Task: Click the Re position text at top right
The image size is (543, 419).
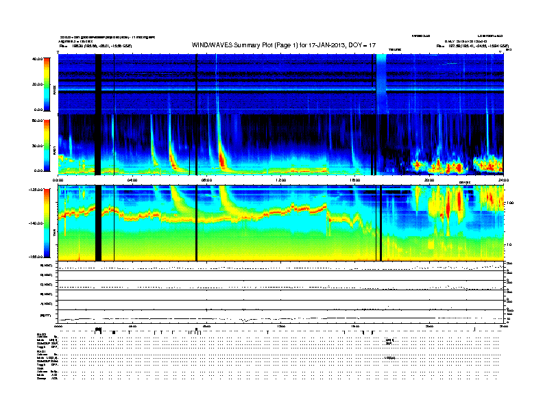Action: coord(472,46)
